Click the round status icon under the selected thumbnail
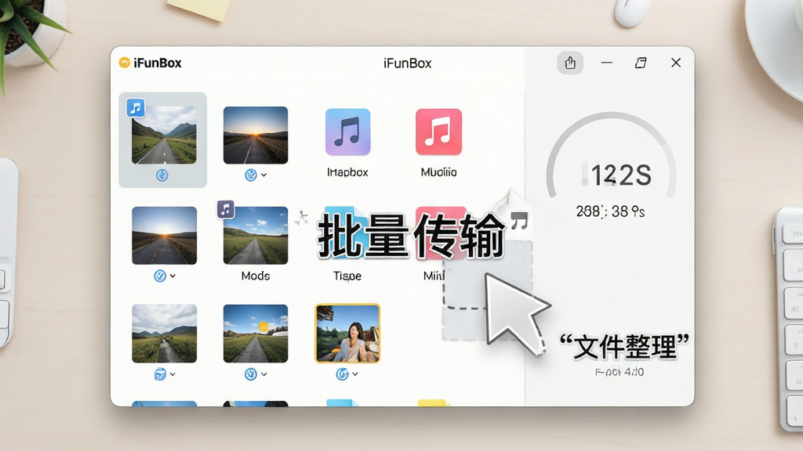The width and height of the screenshot is (803, 451). tap(162, 175)
